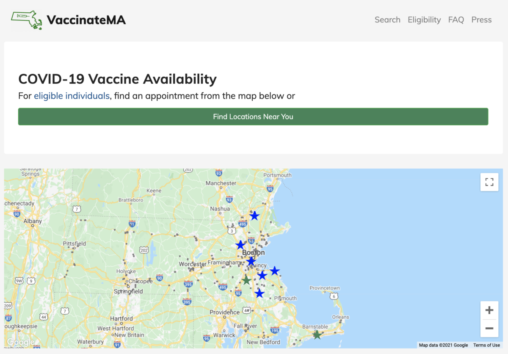Select the blue star north of I-495 shield
508x354 pixels.
tap(254, 216)
